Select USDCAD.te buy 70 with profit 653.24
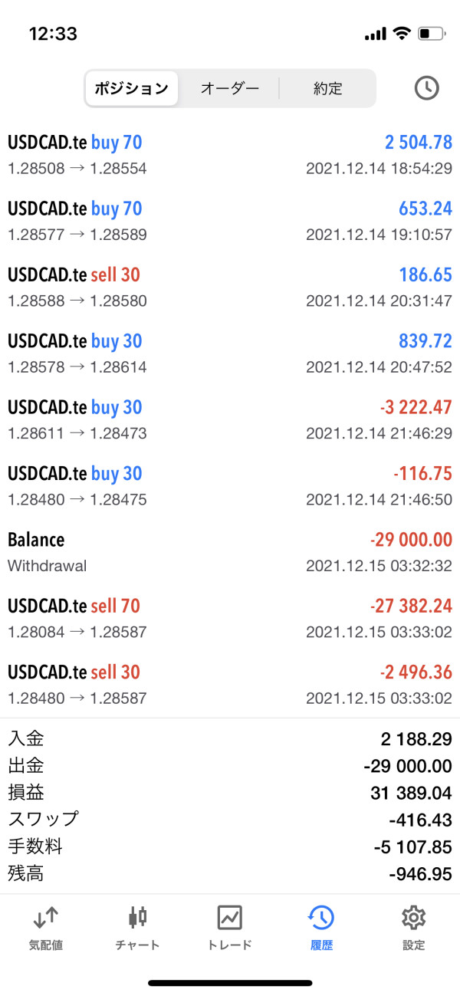 (230, 221)
